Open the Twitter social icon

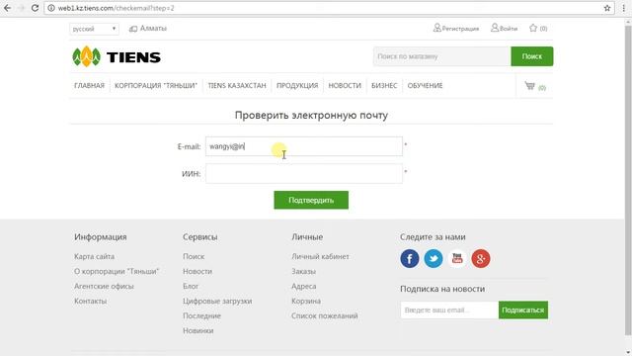tap(434, 259)
